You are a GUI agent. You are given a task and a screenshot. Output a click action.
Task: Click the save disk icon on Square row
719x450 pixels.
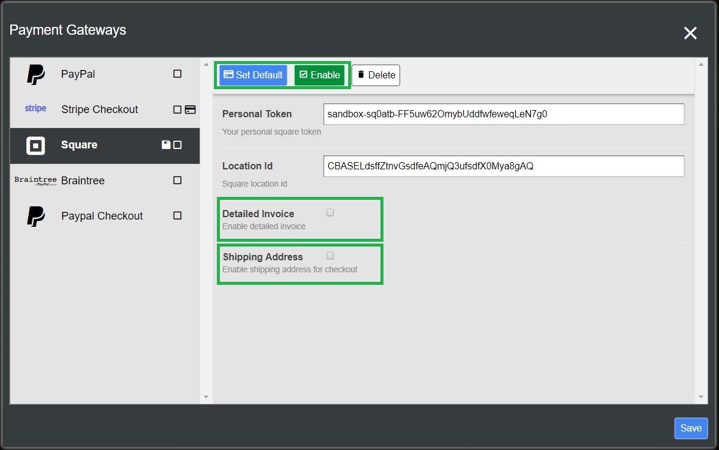[x=167, y=145]
